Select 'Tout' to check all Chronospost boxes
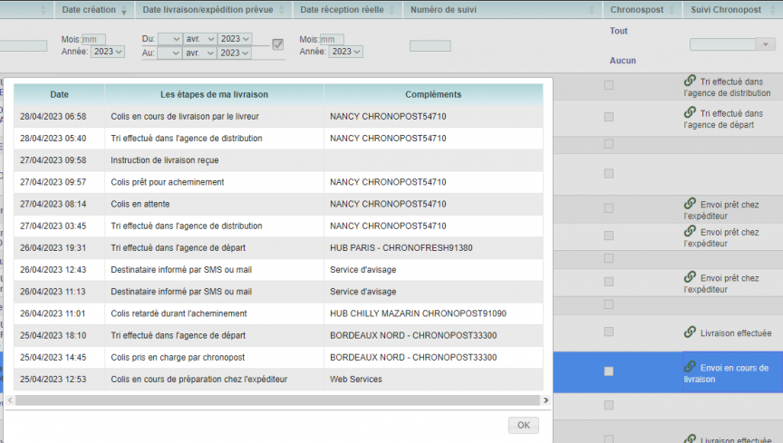The width and height of the screenshot is (783, 443). coord(618,31)
